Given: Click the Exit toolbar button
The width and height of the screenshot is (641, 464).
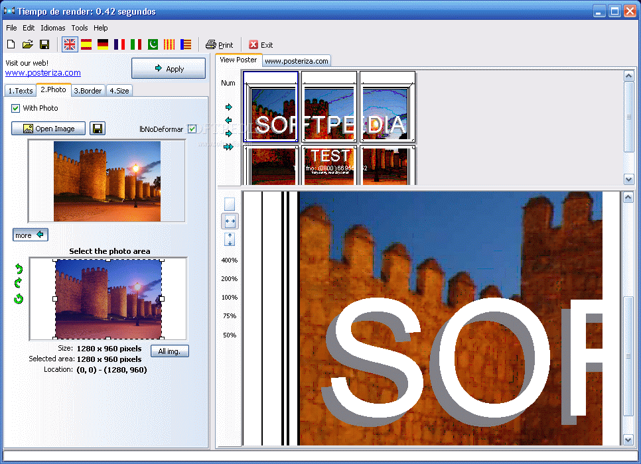Looking at the screenshot, I should tap(261, 44).
